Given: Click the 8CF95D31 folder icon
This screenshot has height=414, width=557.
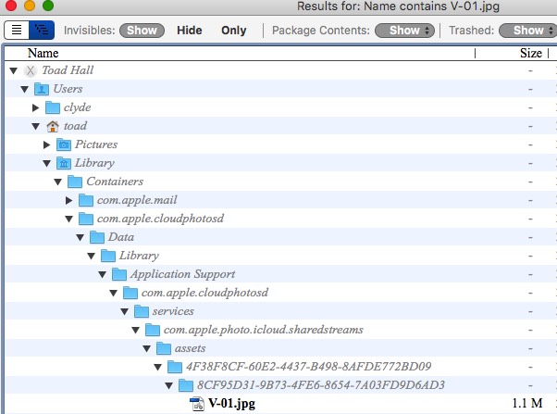Looking at the screenshot, I should tap(186, 385).
